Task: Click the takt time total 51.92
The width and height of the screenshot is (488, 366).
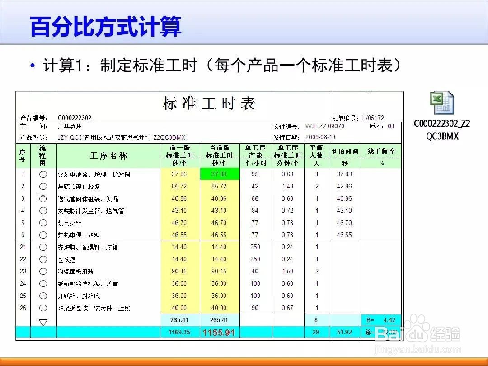Action: 344,333
